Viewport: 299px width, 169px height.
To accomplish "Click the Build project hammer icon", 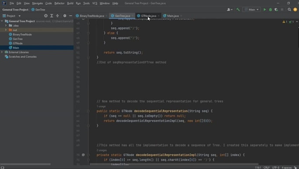I will 238,10.
